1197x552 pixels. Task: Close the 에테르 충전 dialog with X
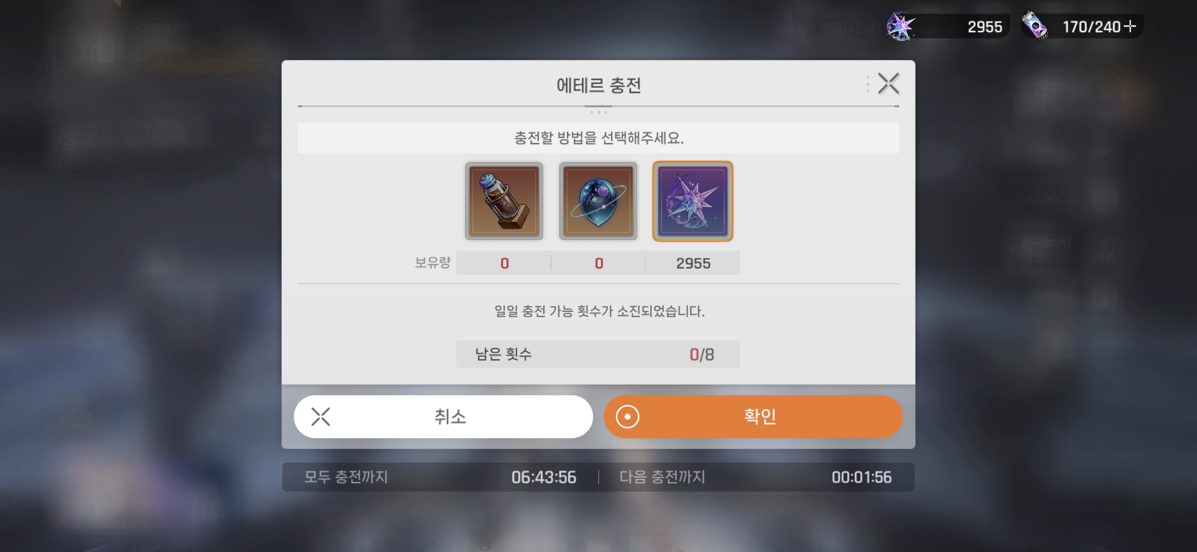(x=889, y=83)
